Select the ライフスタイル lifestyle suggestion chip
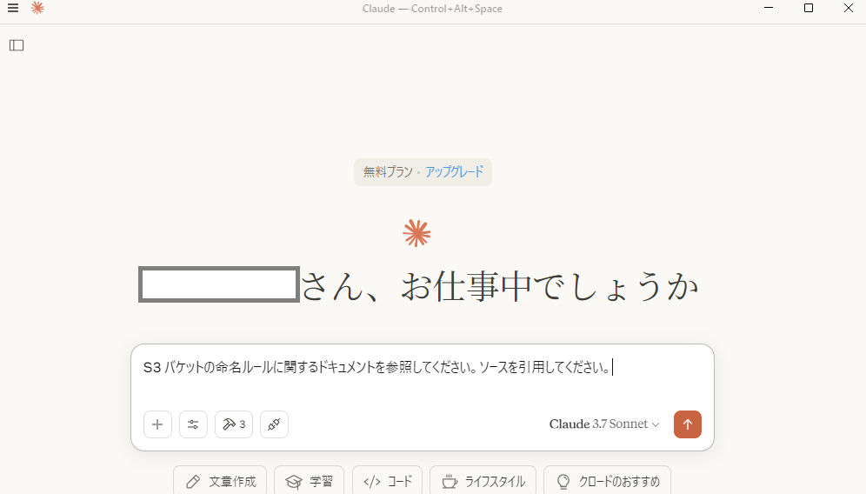Image resolution: width=866 pixels, height=494 pixels. (x=483, y=481)
